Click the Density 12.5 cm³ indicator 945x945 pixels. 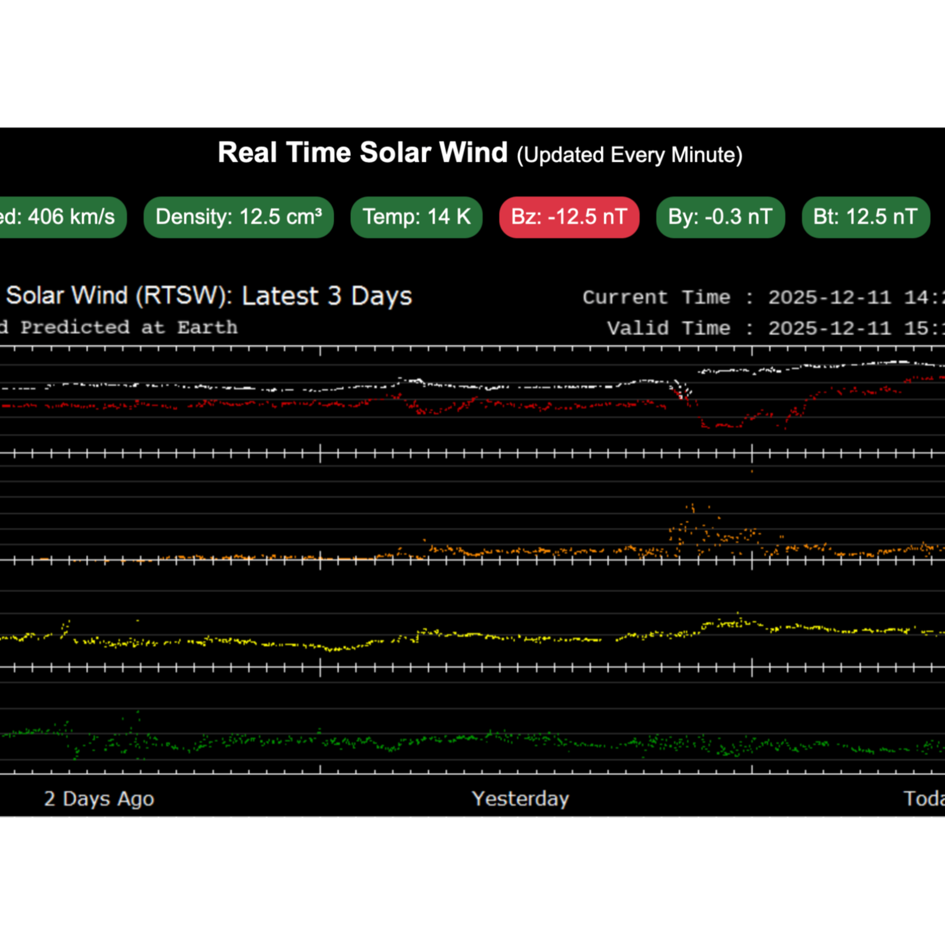point(239,217)
